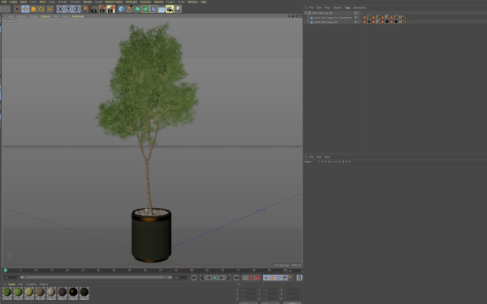Open the Render menu
This screenshot has width=487, height=304.
pyautogui.click(x=88, y=2)
